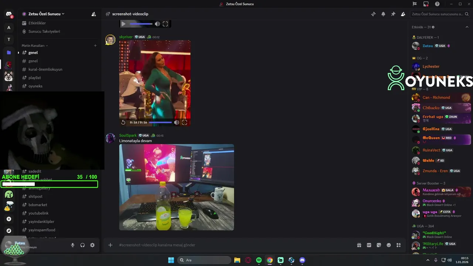This screenshot has height=266, width=473.
Task: Open the sticker picker
Action: click(x=379, y=245)
